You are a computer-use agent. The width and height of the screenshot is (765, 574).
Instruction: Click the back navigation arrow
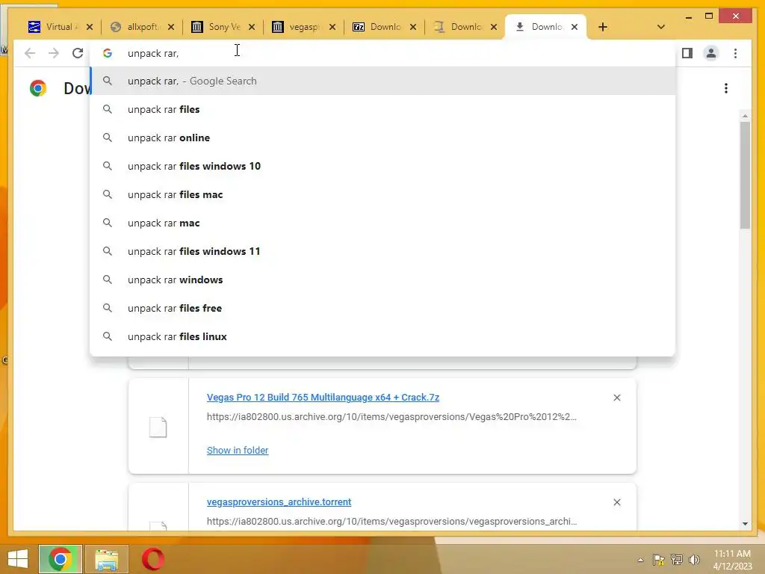[30, 53]
